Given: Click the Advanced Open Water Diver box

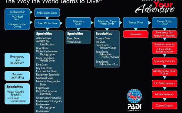Looking at the screenshot, I should pos(107,22).
